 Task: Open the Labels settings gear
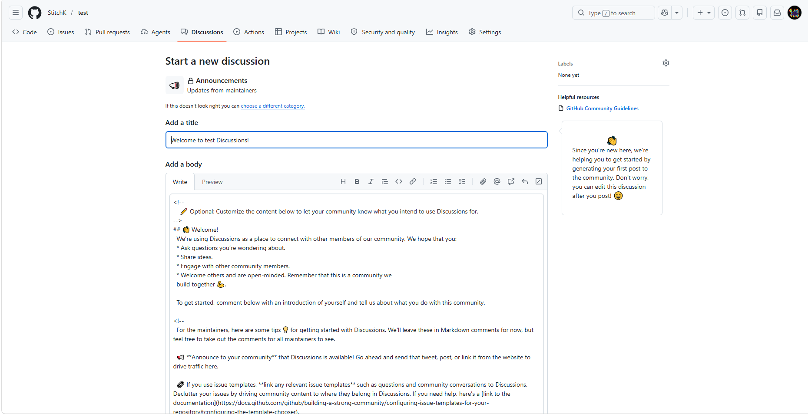pos(666,63)
